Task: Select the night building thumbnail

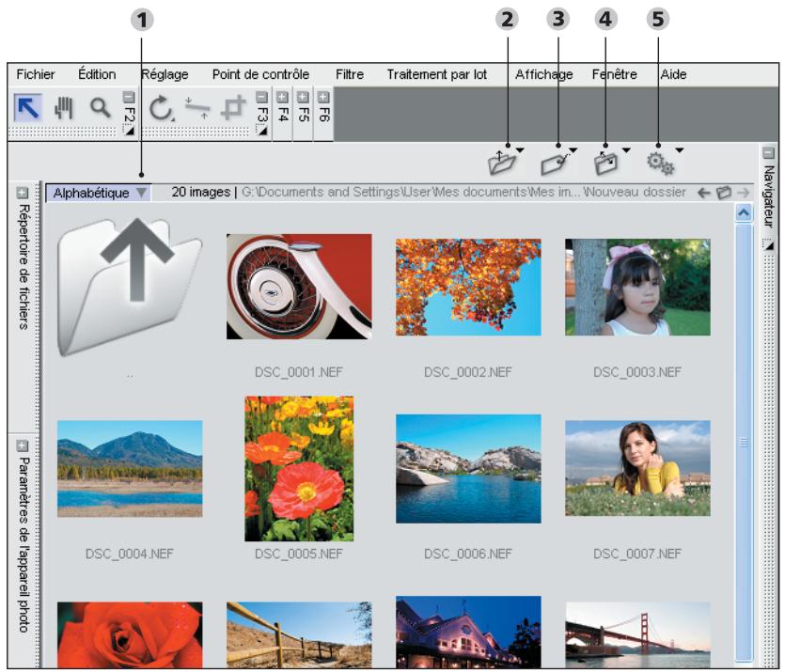Action: [468, 632]
